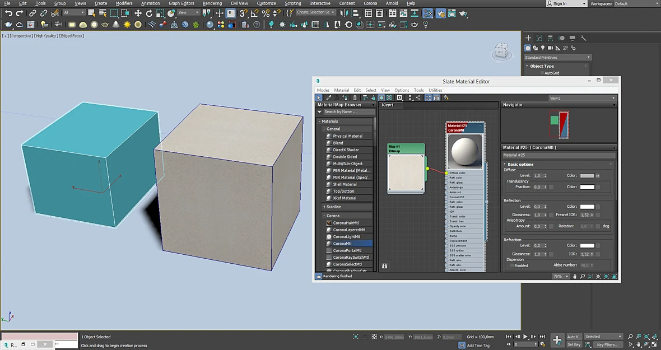Open the Rendering menu
Screen dimensions: 661x350
click(212, 3)
